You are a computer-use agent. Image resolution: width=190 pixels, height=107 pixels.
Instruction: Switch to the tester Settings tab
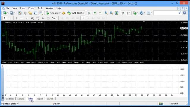(10, 99)
